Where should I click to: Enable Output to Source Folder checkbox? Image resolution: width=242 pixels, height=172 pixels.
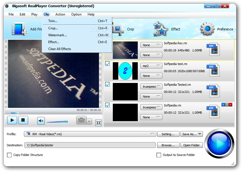click(x=159, y=155)
